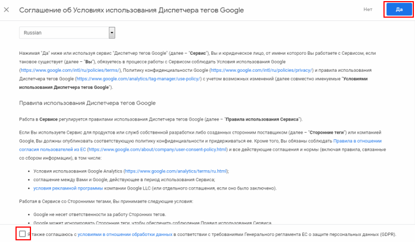
Task: Click the "Правила использования Диспетчера тегов Google" heading
Action: [x=87, y=103]
